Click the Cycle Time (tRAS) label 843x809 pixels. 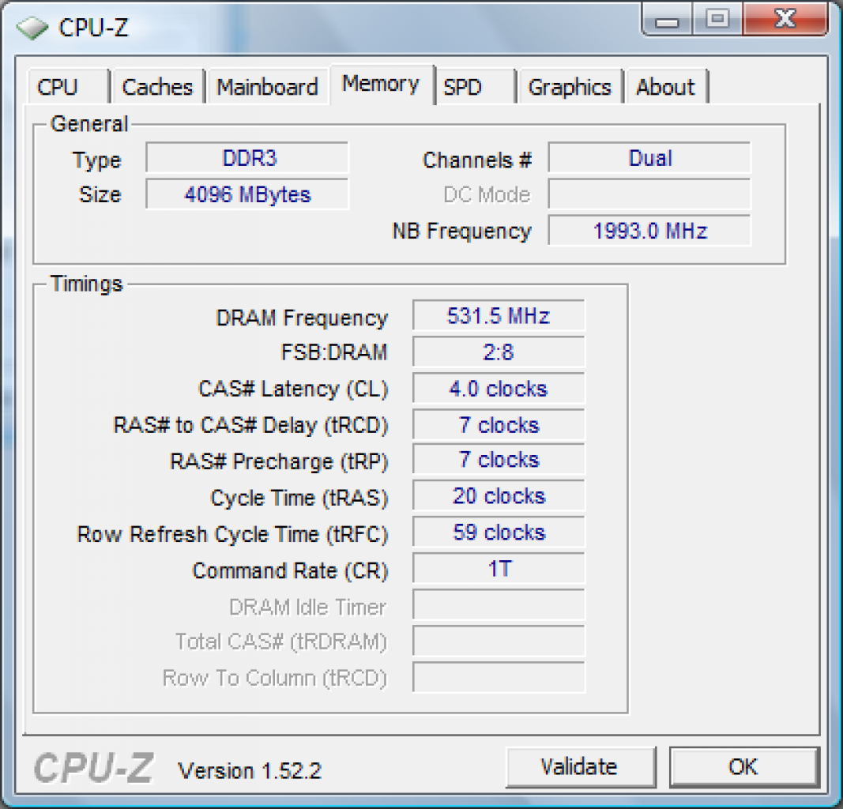coord(299,498)
